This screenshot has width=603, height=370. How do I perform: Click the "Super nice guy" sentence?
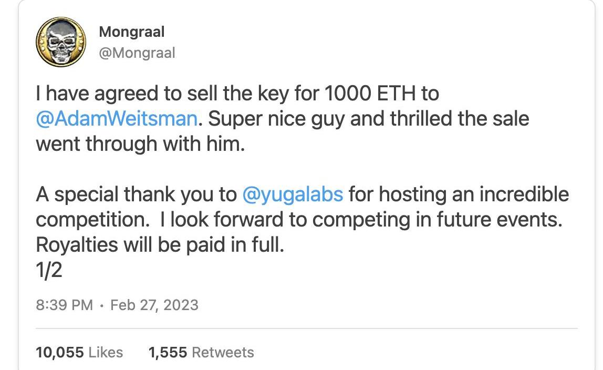pos(276,119)
